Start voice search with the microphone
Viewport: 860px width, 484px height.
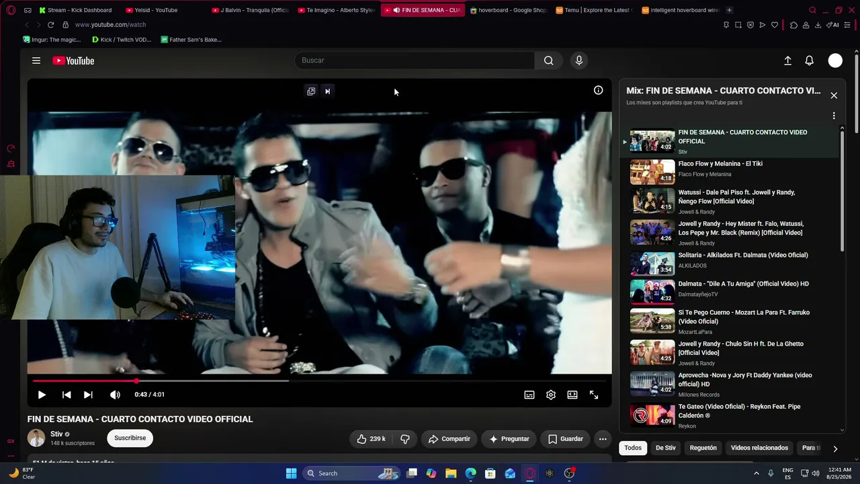tap(579, 61)
